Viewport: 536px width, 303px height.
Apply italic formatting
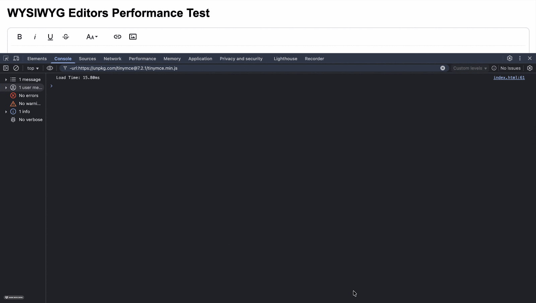pos(35,37)
